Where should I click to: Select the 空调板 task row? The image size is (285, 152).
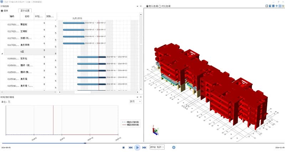click(x=30, y=31)
